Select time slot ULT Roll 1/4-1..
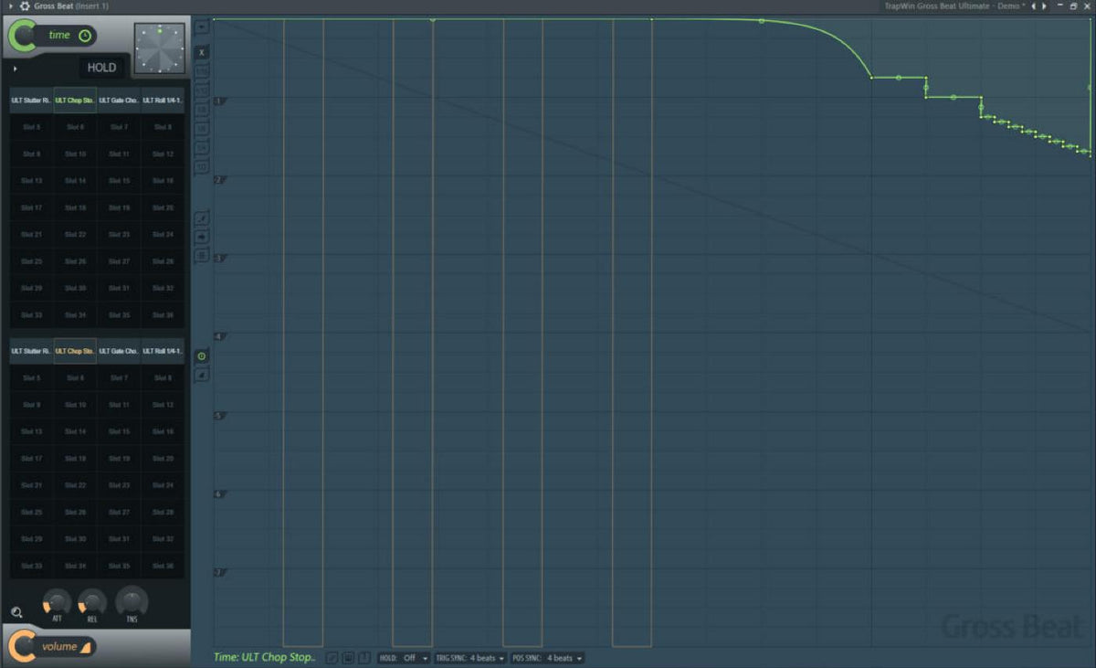The height and width of the screenshot is (668, 1096). click(x=163, y=101)
